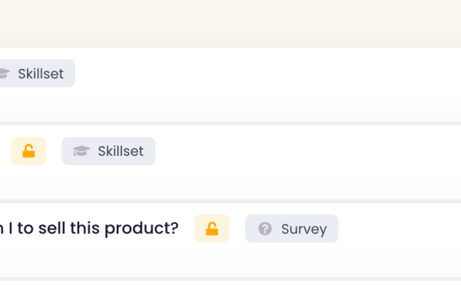Click the orange unlock icon beside the Skillset badge
The height and width of the screenshot is (287, 461).
(x=28, y=151)
